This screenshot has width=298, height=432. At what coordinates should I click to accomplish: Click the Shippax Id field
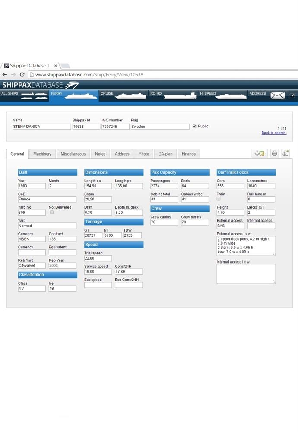[x=86, y=127]
